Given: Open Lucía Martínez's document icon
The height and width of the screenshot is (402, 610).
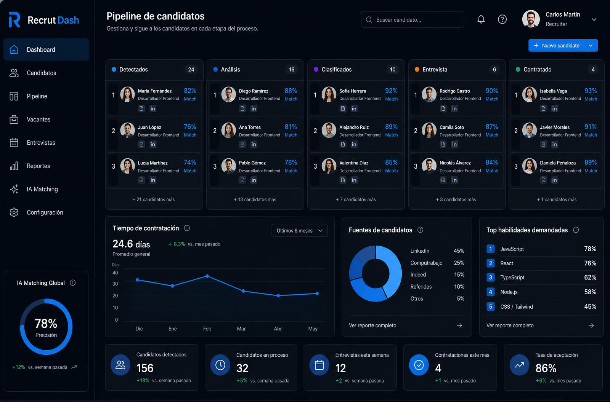Looking at the screenshot, I should point(141,180).
